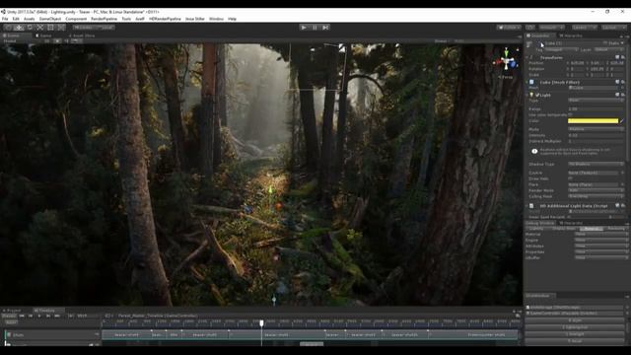Open the Layout dropdown in the top toolbar
Screen dimensions: 631x355
(x=614, y=28)
